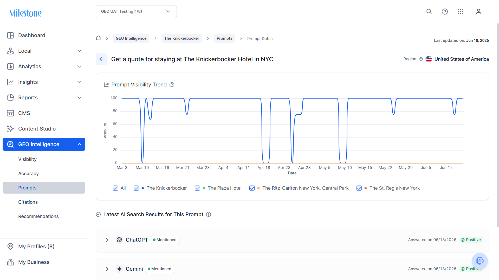Go to the Prompts breadcrumb
Viewport: 499px width, 280px height.
pos(224,38)
